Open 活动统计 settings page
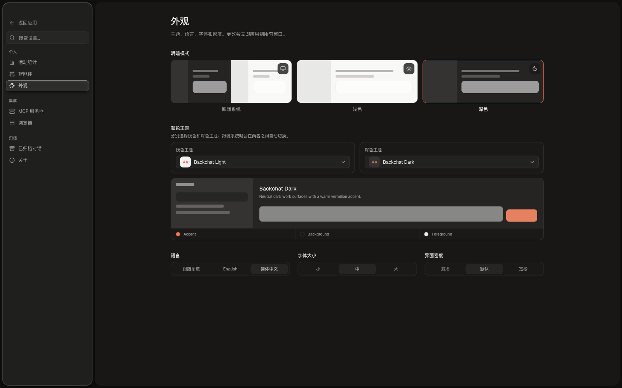 [x=47, y=62]
